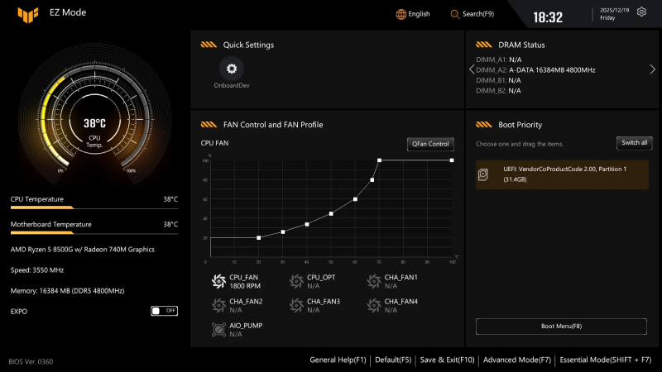Select the AIO_PUMP icon
The height and width of the screenshot is (372, 662).
[218, 330]
